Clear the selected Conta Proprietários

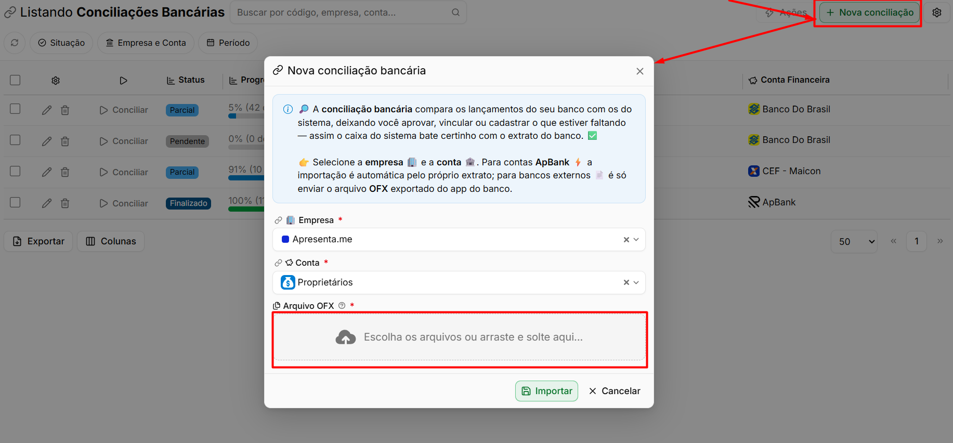(x=626, y=282)
